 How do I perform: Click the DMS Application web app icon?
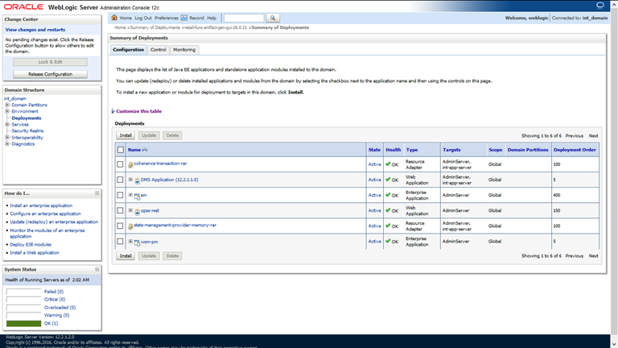(x=137, y=181)
